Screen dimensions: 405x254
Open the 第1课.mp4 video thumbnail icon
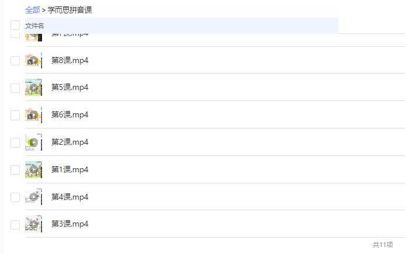pyautogui.click(x=33, y=169)
